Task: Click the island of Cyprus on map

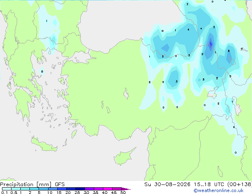Action: point(123,157)
